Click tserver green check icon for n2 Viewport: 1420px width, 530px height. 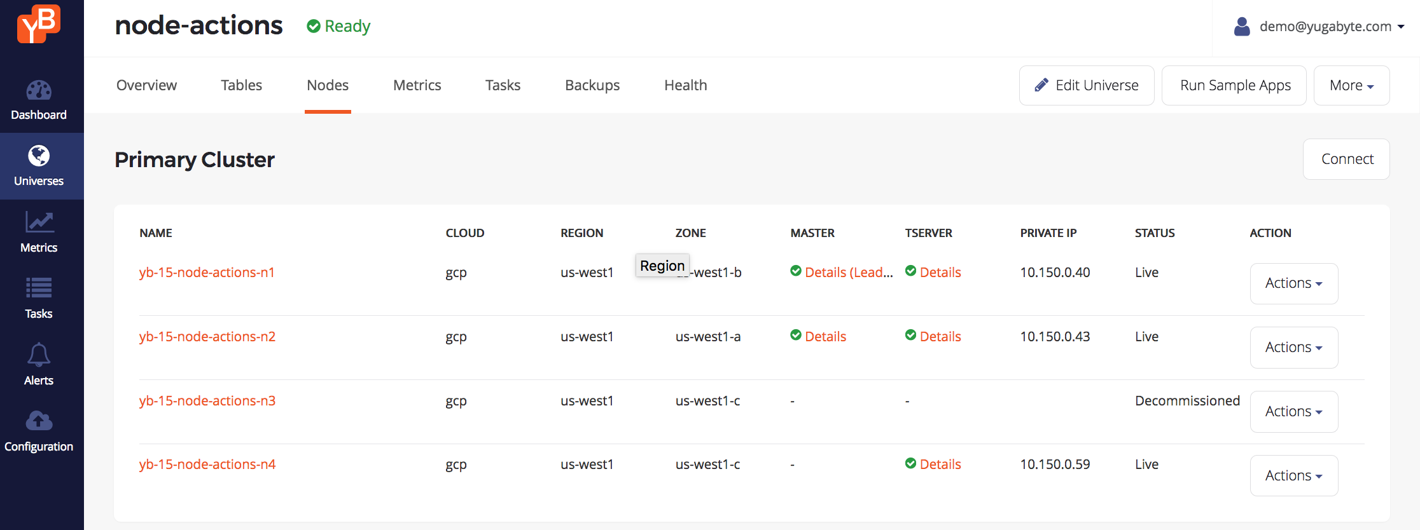click(x=911, y=335)
